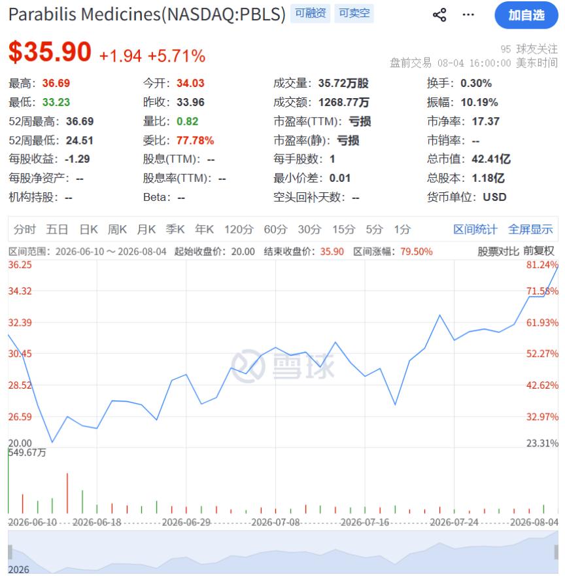Image resolution: width=565 pixels, height=577 pixels.
Task: Click the 可融资 tag
Action: 311,14
